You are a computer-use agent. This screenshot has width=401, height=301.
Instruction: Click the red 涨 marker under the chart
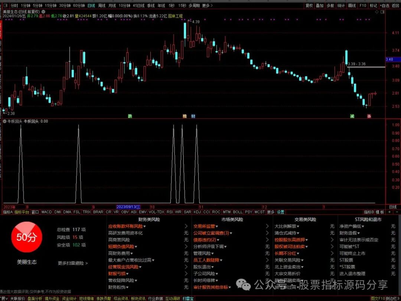[x=369, y=116]
